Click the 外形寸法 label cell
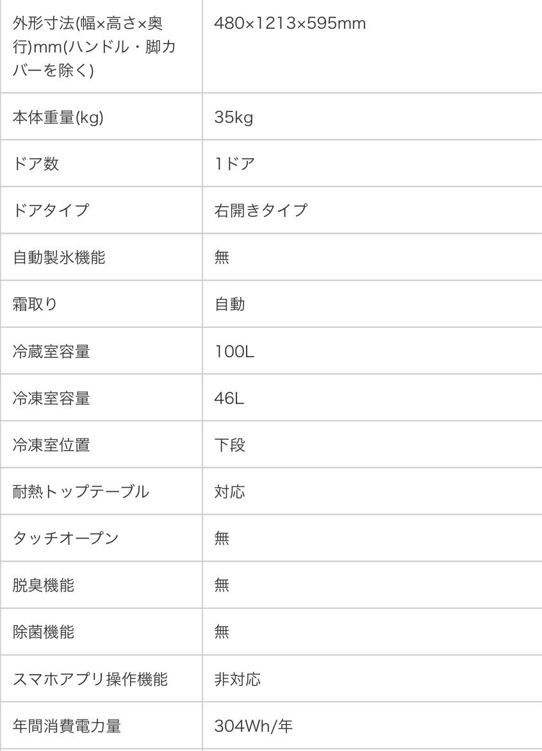The image size is (542, 751). click(87, 47)
